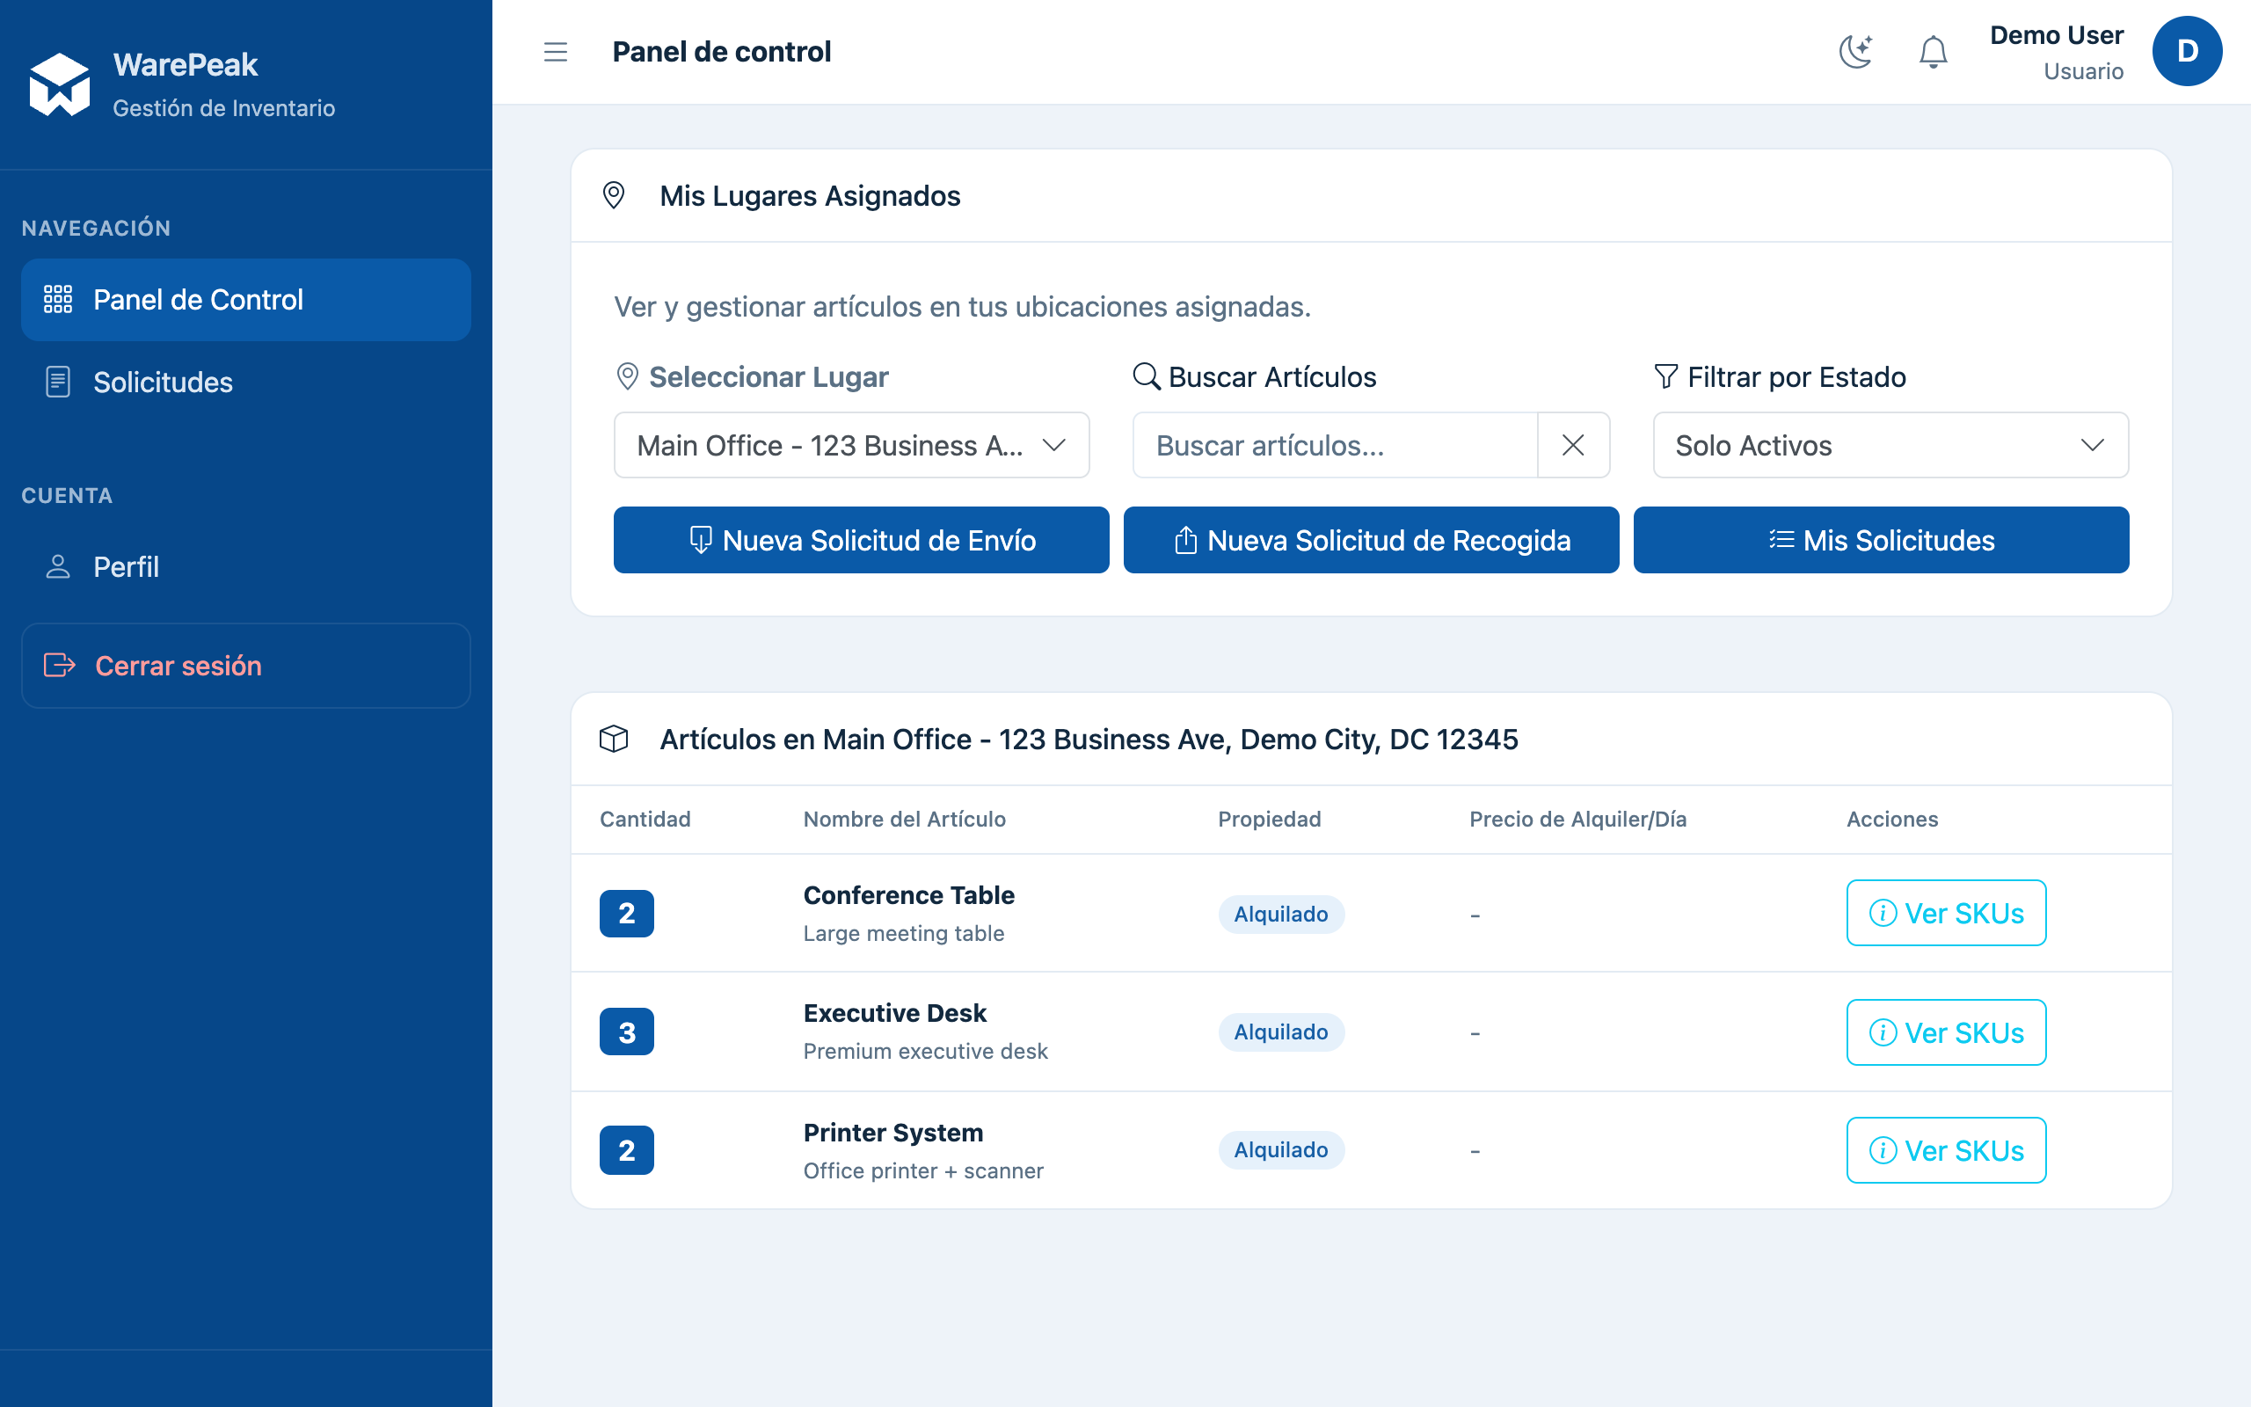Viewport: 2251px width, 1407px height.
Task: Click the Office printer + scanner description
Action: [x=922, y=1170]
